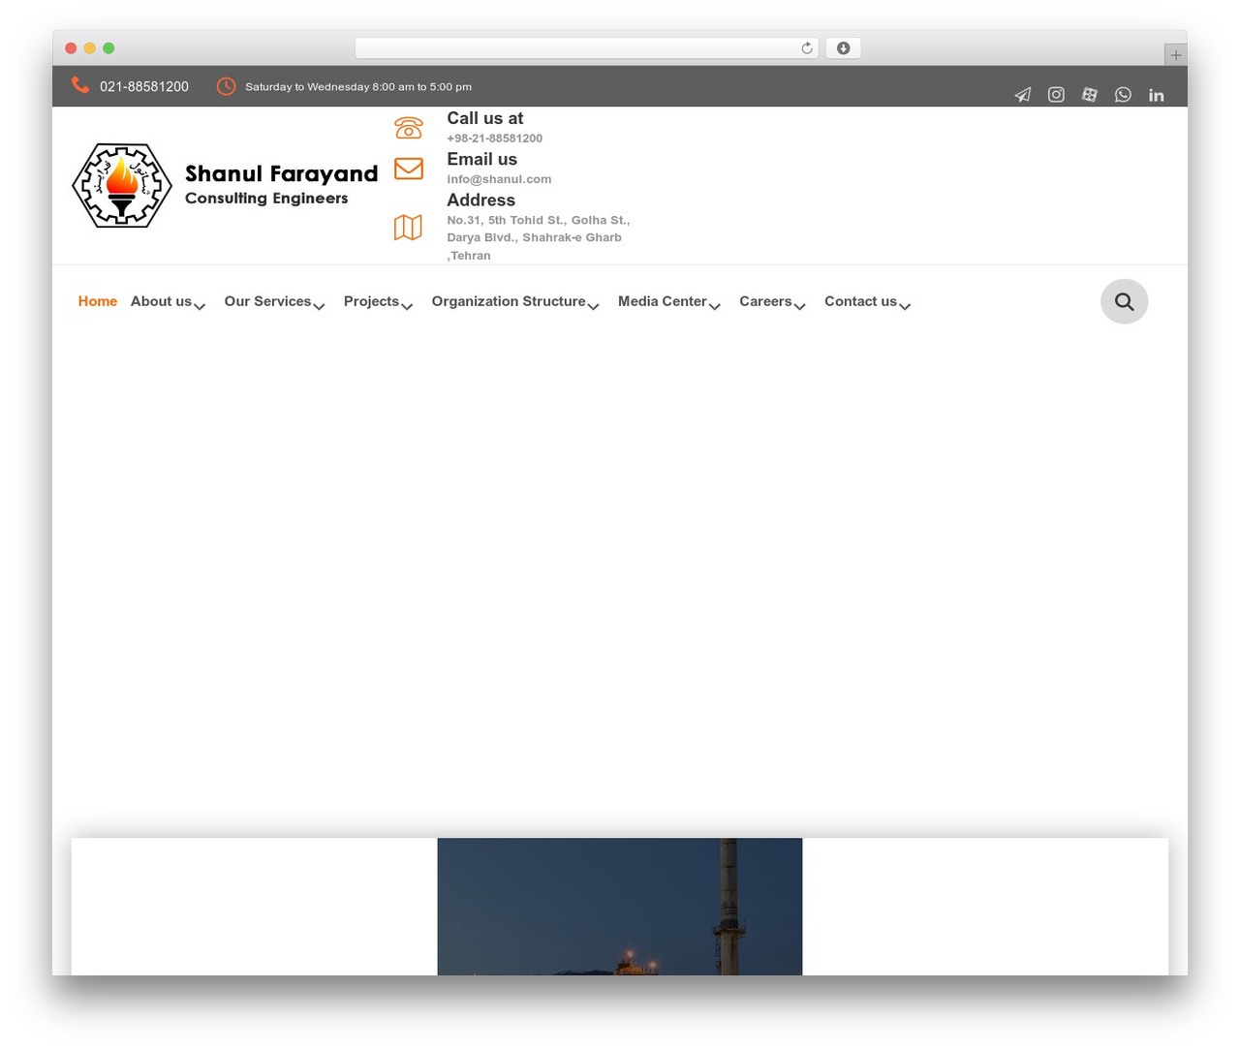Expand the Our Services chevron
The height and width of the screenshot is (1050, 1240).
tap(319, 306)
